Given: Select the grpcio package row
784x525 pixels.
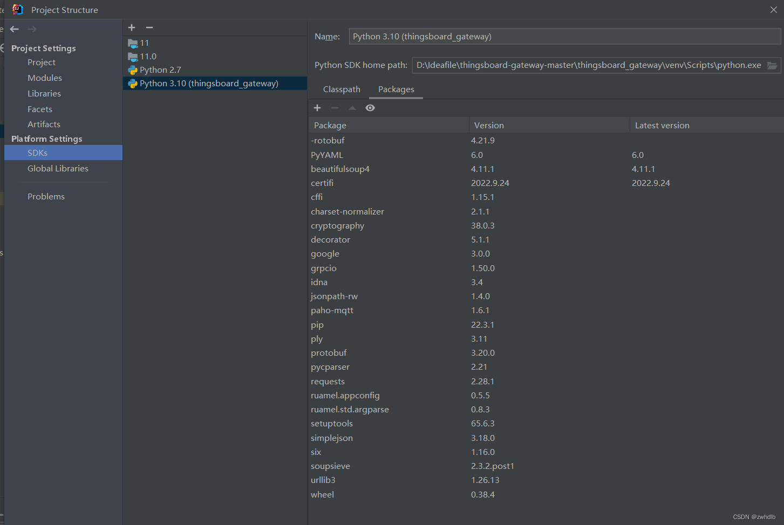Looking at the screenshot, I should 546,268.
